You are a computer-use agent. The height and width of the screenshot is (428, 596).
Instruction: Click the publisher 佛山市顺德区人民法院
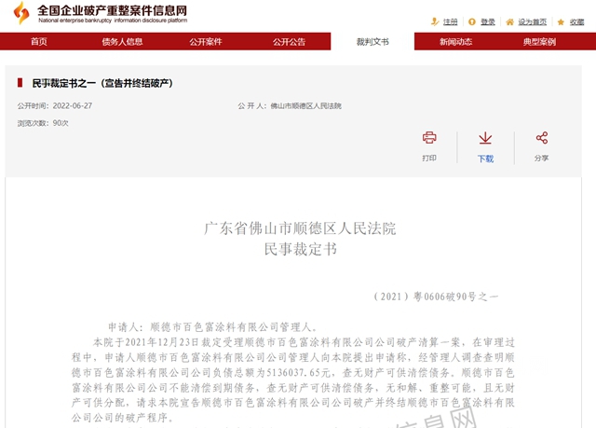pyautogui.click(x=306, y=105)
